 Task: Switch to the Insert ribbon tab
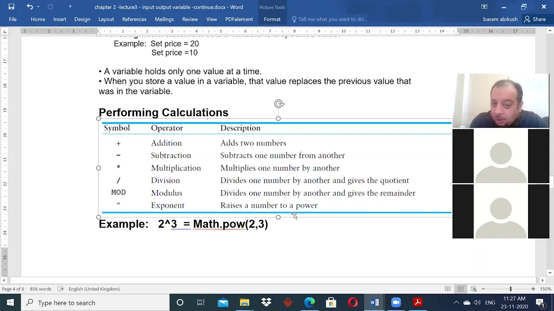(60, 19)
